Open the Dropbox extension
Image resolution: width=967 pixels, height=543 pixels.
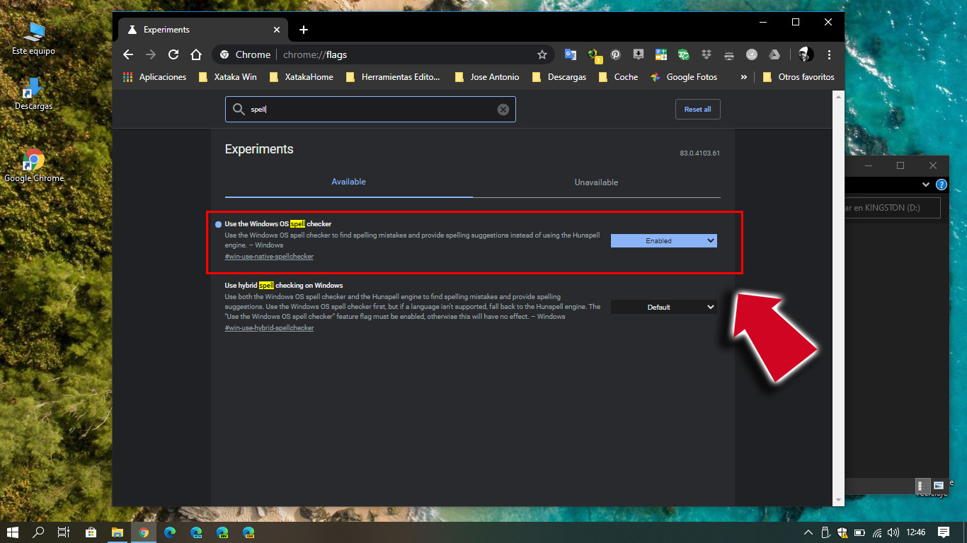[706, 54]
